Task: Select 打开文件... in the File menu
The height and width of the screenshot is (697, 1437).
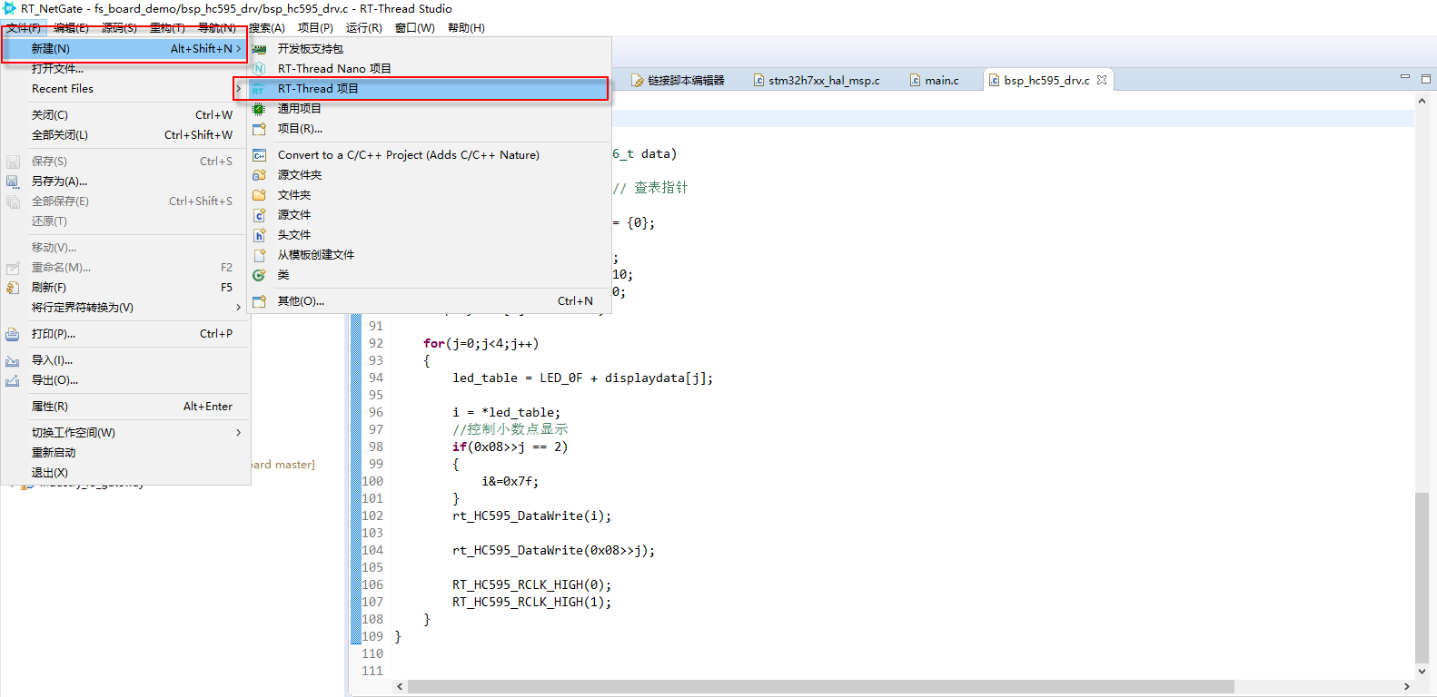Action: tap(125, 69)
